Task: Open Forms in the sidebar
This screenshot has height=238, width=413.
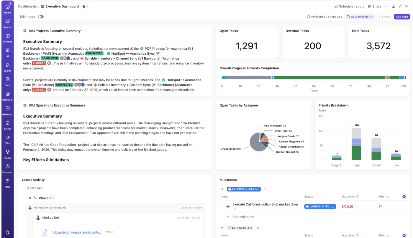Action: (x=7, y=125)
